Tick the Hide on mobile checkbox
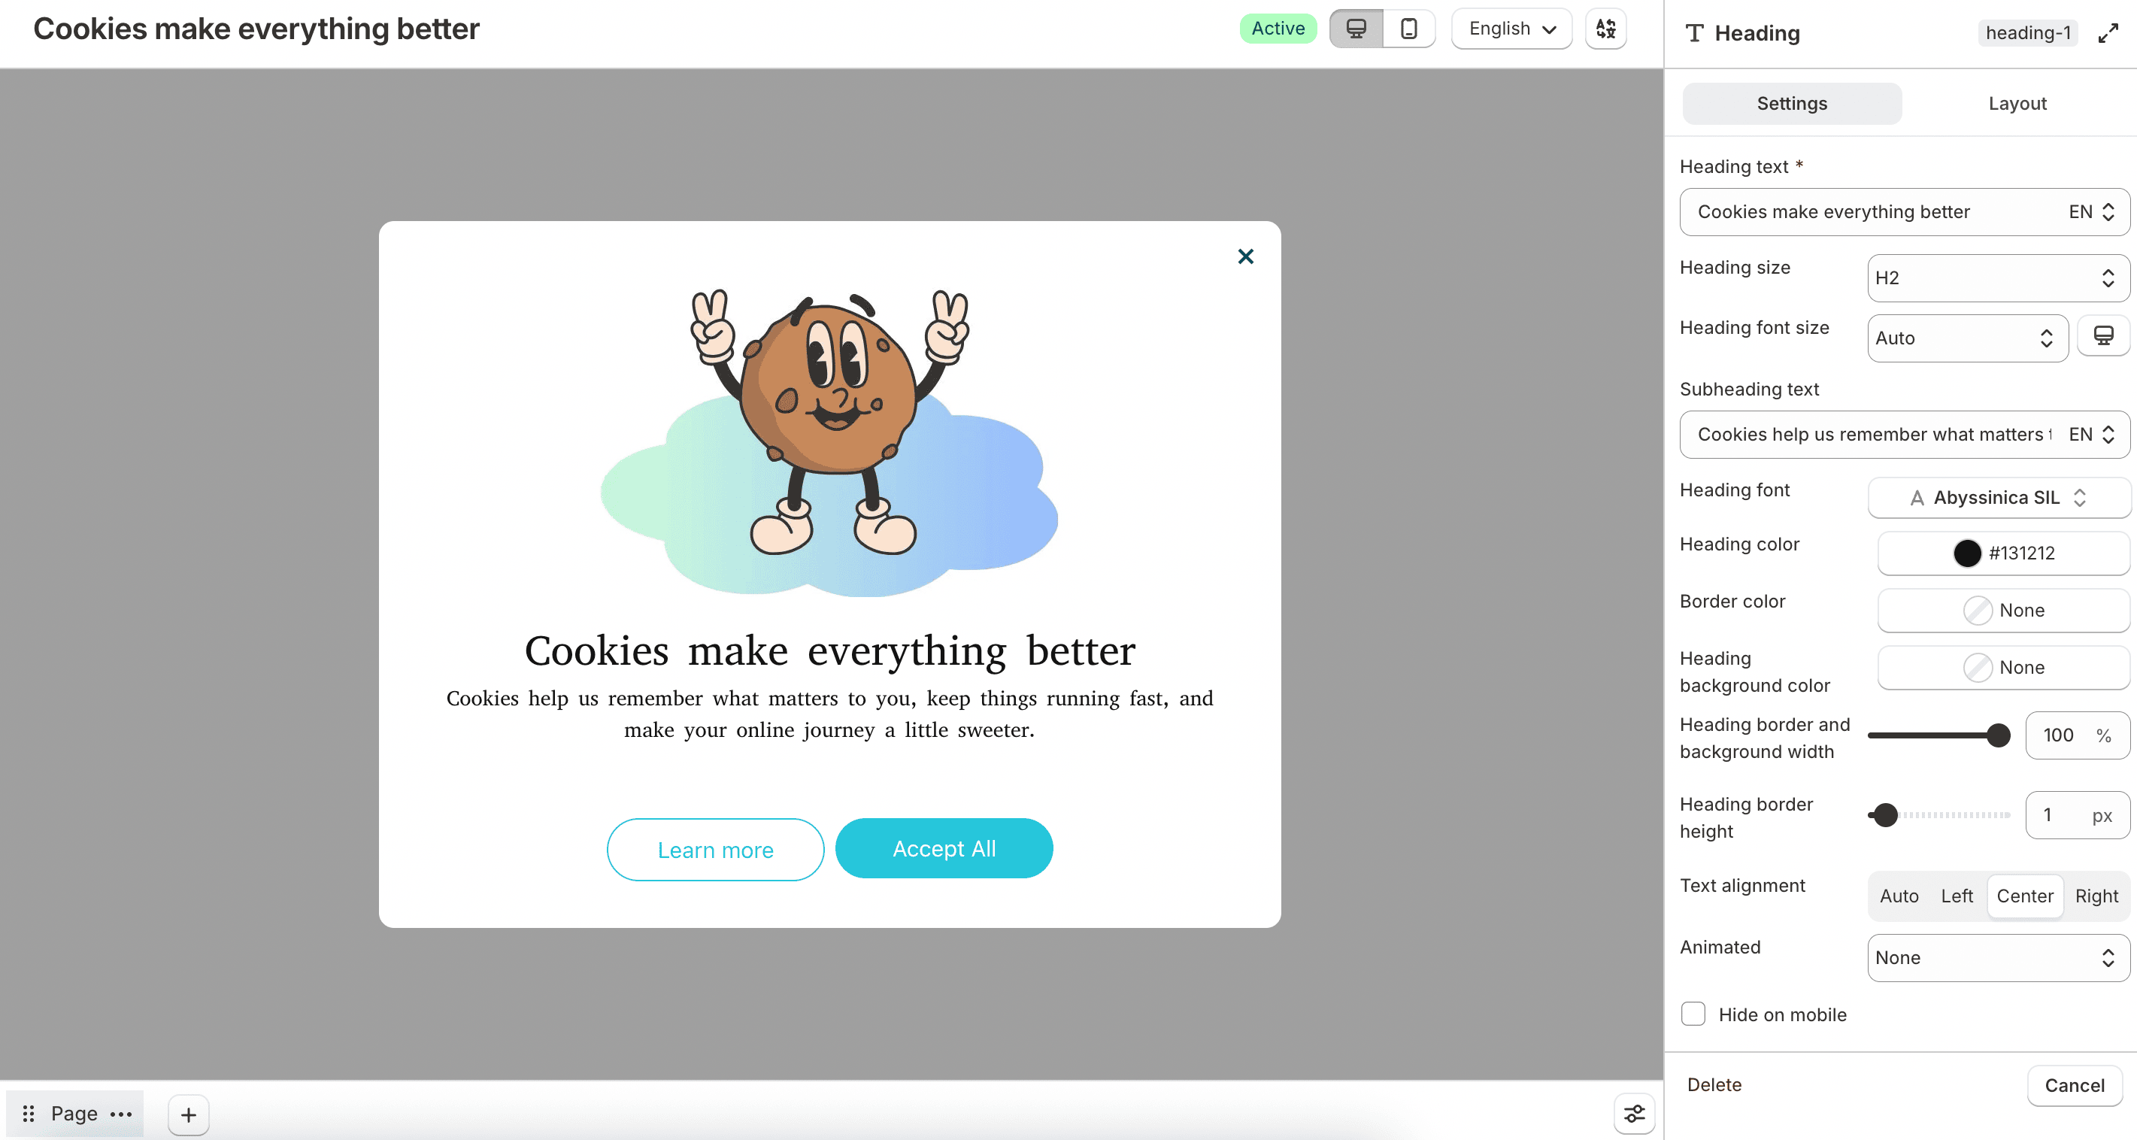This screenshot has width=2137, height=1140. (x=1693, y=1014)
